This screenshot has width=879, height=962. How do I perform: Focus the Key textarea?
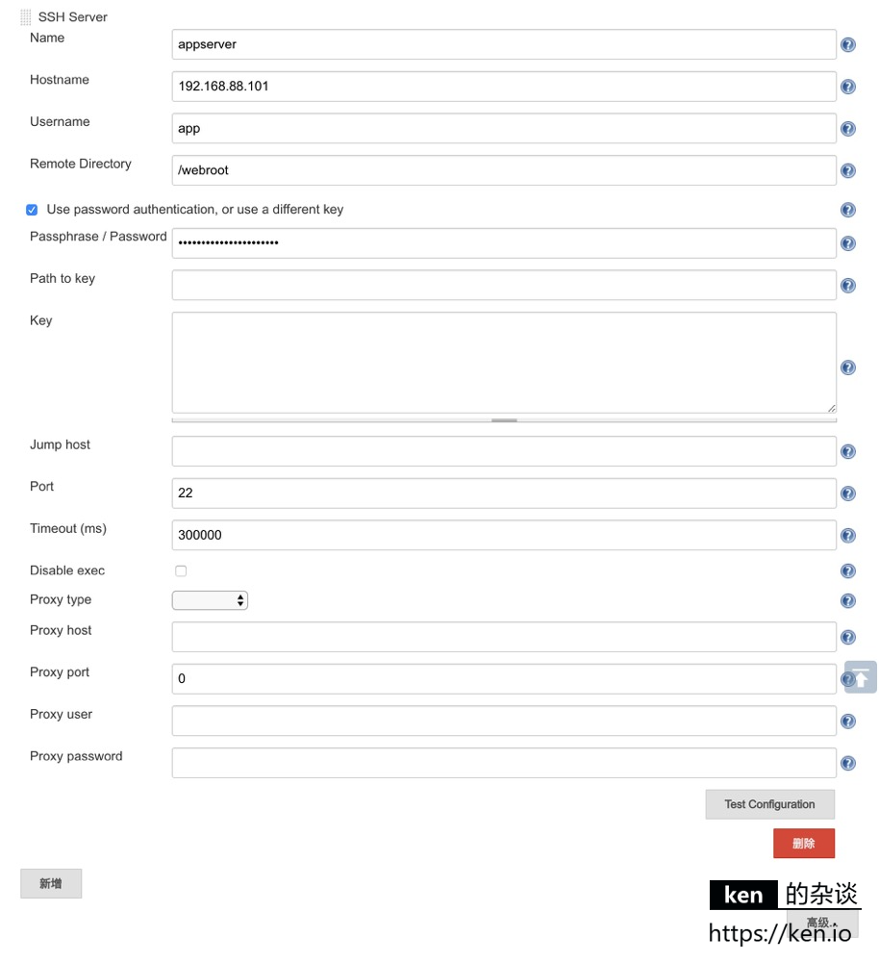[504, 363]
